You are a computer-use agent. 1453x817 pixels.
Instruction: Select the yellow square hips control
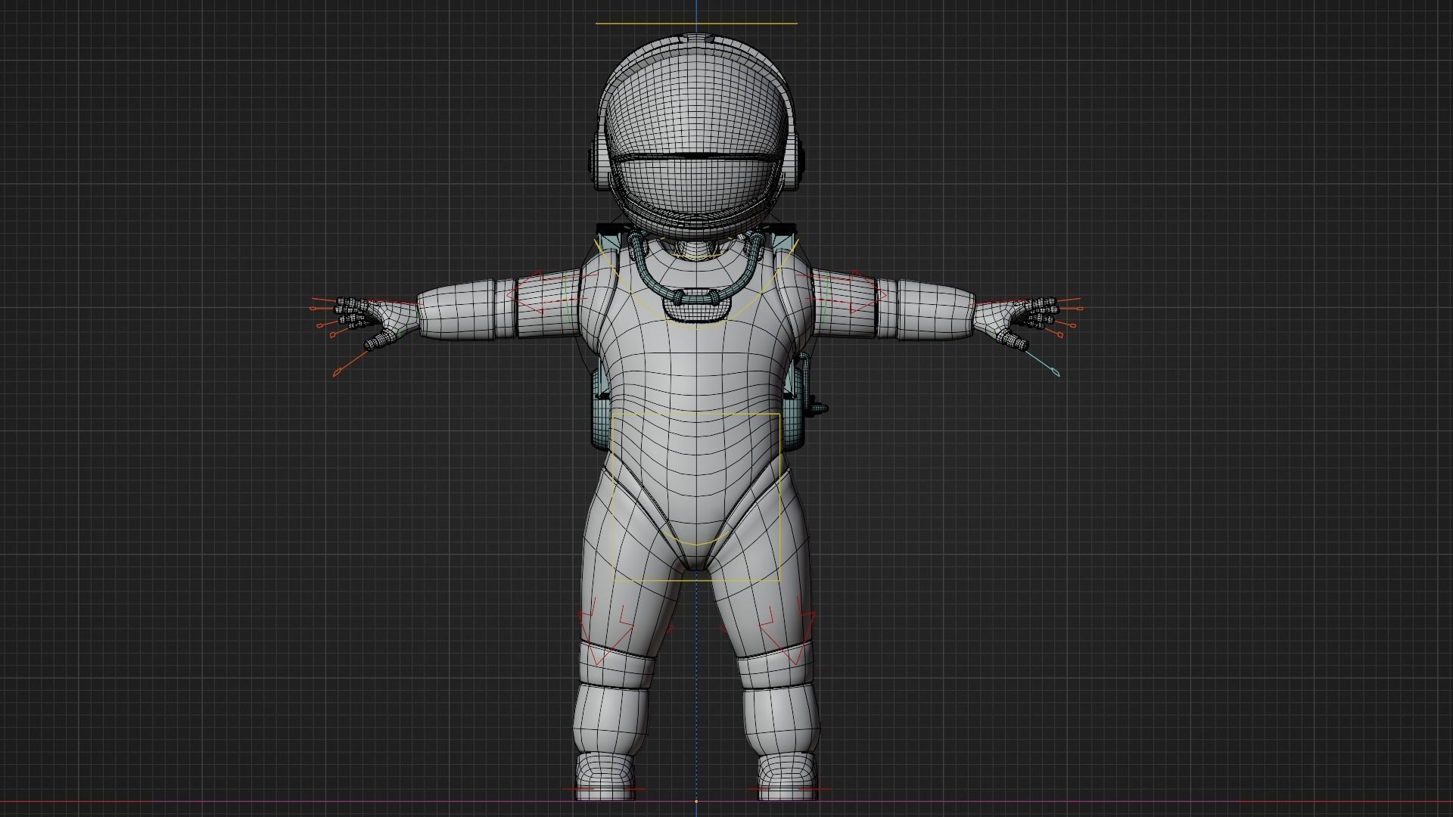696,497
